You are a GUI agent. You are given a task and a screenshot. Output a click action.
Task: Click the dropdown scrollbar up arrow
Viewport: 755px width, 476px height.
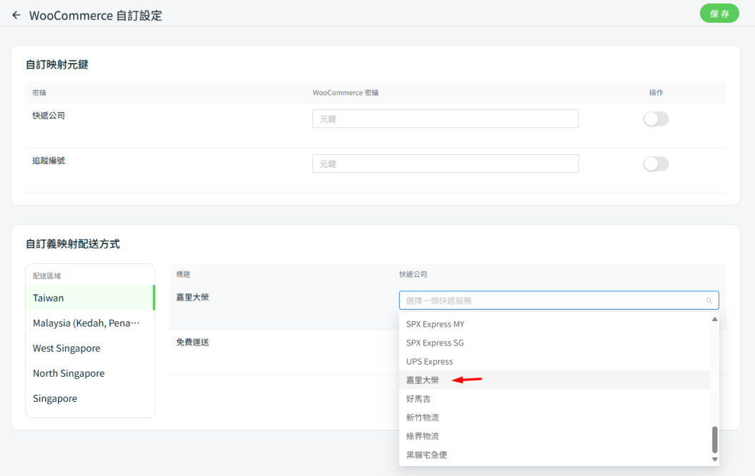(x=714, y=320)
